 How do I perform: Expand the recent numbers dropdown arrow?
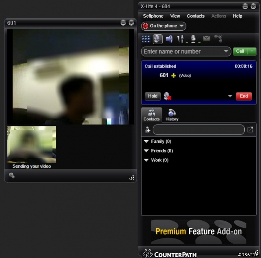click(x=226, y=51)
